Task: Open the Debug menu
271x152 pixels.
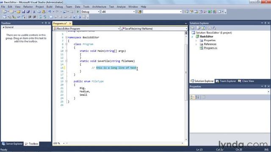Action: pos(59,7)
